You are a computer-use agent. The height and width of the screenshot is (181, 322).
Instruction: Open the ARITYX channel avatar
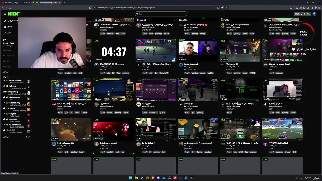(x=96, y=65)
